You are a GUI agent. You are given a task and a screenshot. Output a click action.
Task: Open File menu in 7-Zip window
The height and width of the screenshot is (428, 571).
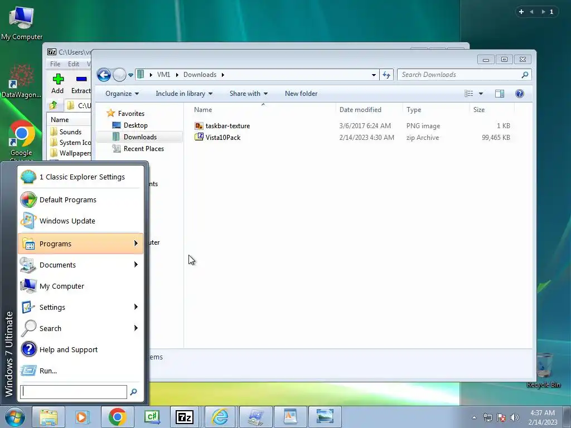click(55, 64)
